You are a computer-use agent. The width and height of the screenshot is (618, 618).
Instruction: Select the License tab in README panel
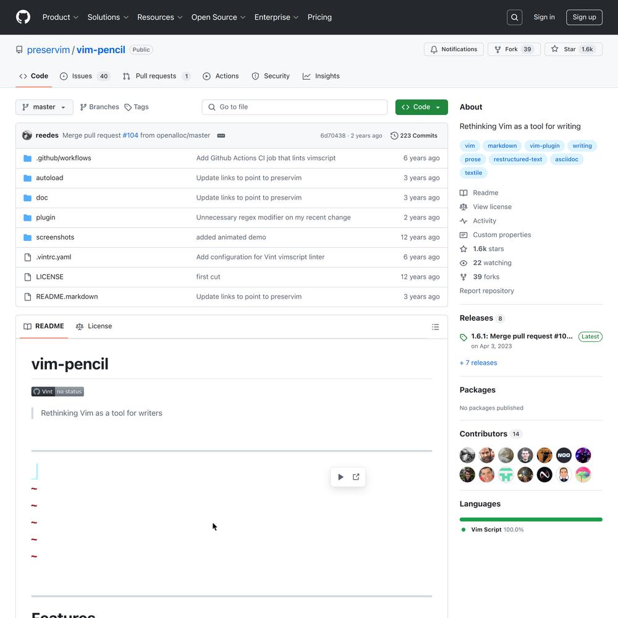(94, 326)
